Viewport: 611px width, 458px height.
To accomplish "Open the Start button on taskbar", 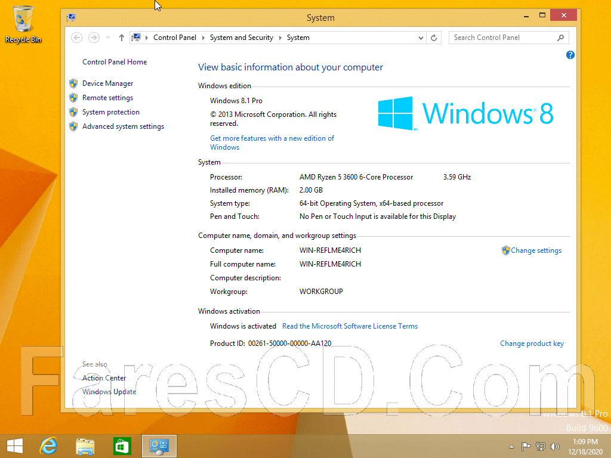I will [x=15, y=446].
